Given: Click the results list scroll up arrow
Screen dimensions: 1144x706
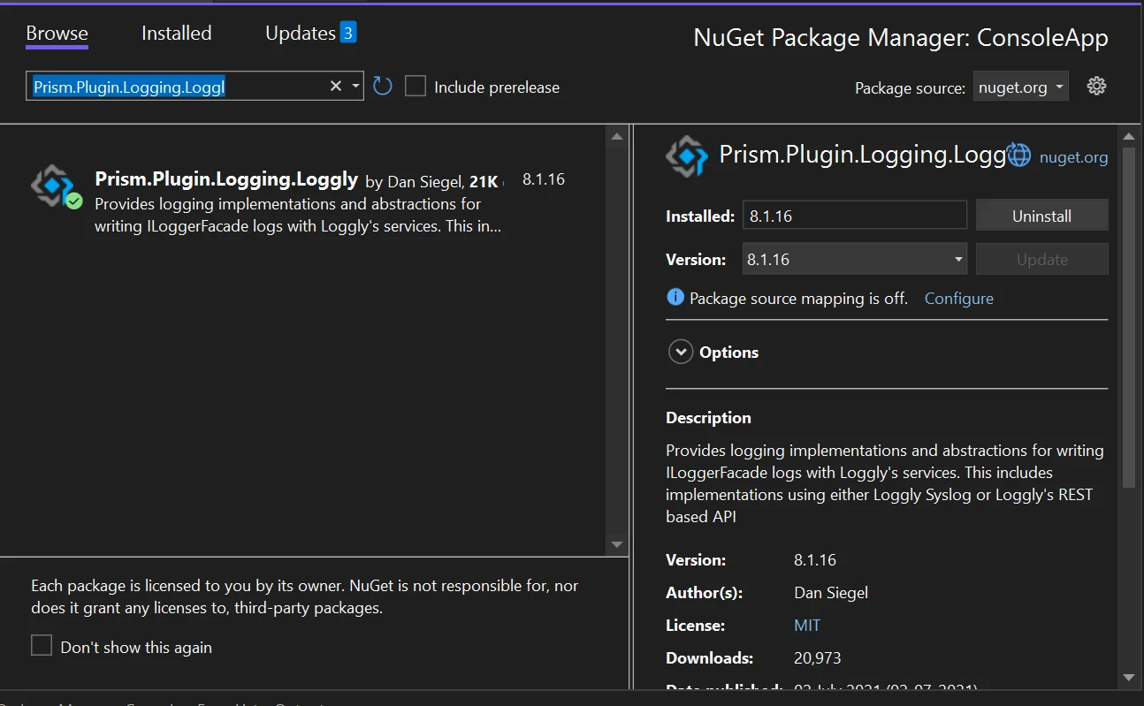Looking at the screenshot, I should (x=617, y=136).
